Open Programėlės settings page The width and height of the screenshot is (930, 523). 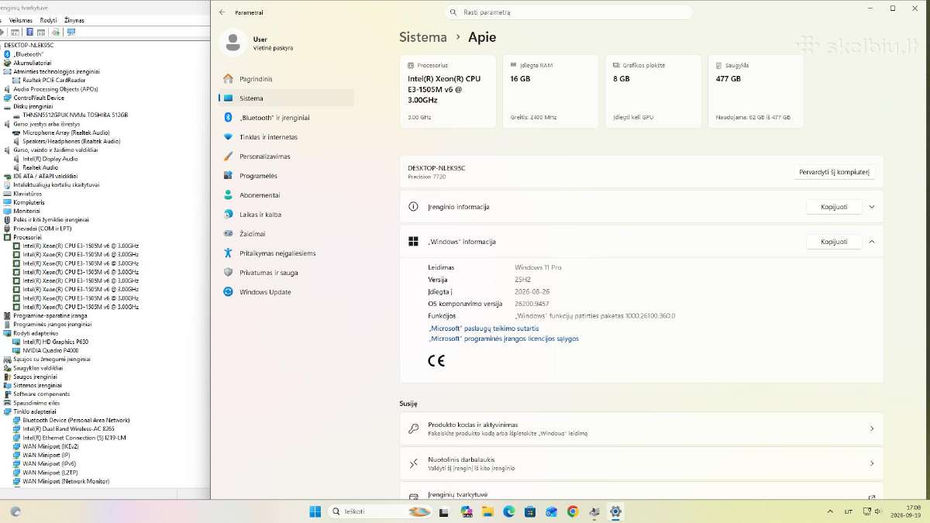(x=286, y=176)
